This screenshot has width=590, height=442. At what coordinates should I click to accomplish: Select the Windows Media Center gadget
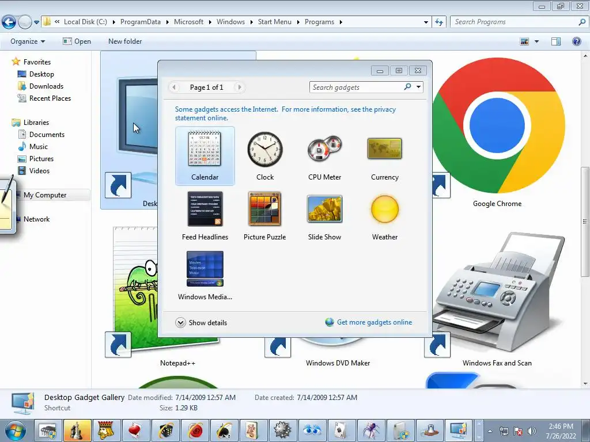point(205,276)
